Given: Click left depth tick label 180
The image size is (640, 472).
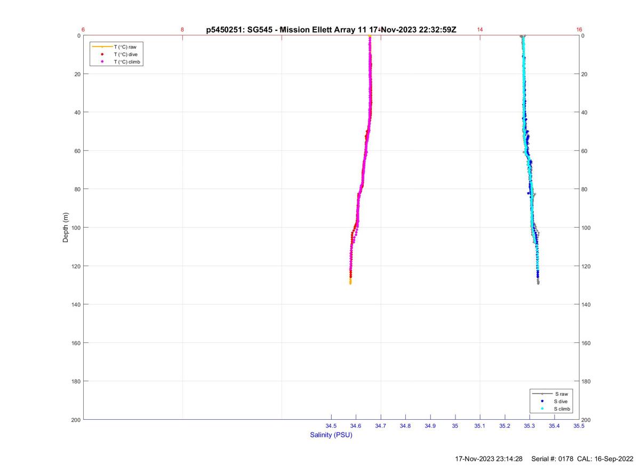Looking at the screenshot, I should 75,381.
